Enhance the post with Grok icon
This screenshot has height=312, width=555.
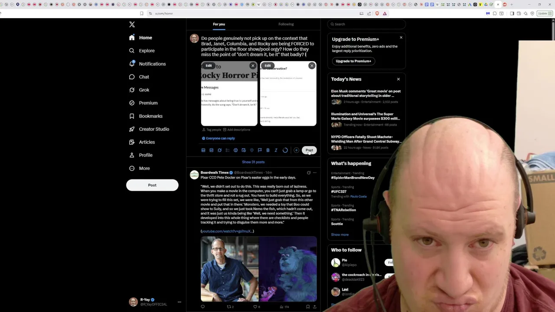tap(219, 150)
